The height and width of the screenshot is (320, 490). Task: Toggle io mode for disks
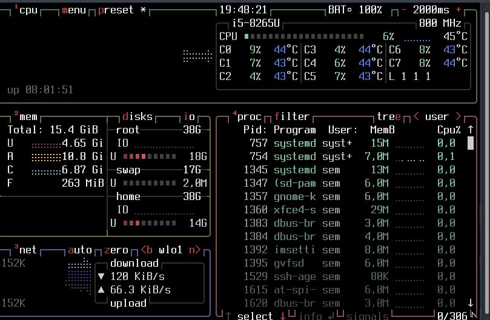tap(189, 116)
